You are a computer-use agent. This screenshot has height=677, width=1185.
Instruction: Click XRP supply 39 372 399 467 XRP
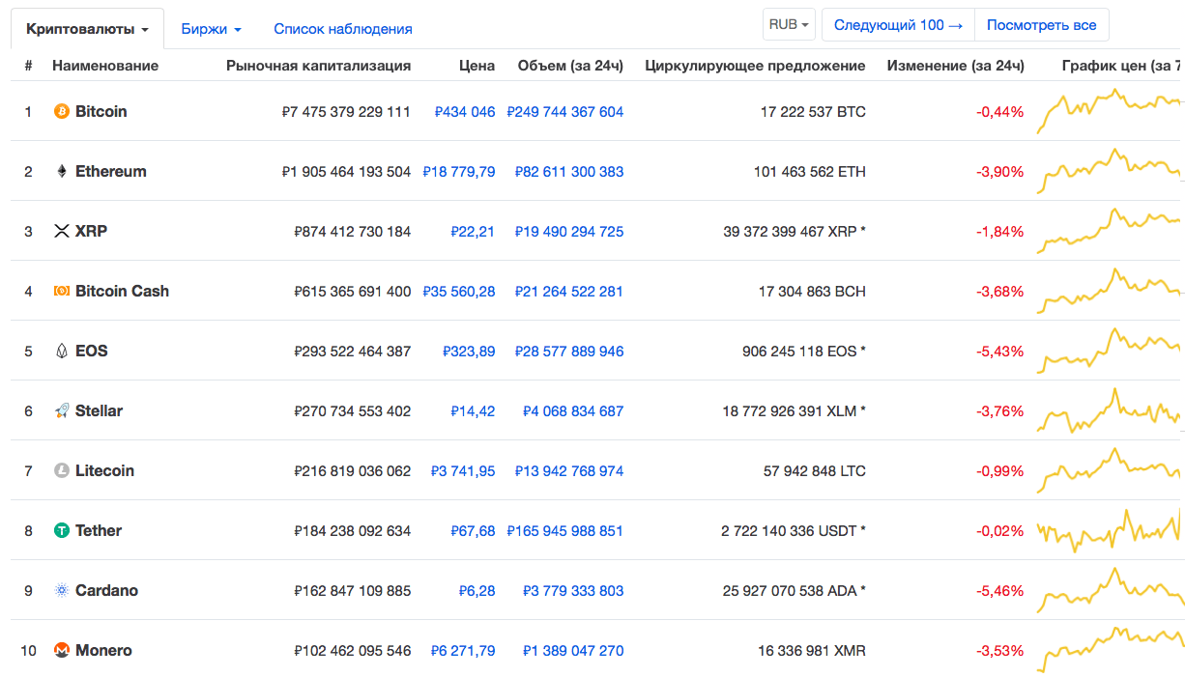pos(790,232)
